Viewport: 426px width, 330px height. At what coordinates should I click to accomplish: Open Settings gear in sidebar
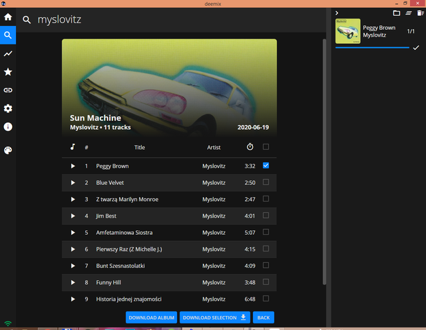pos(8,108)
